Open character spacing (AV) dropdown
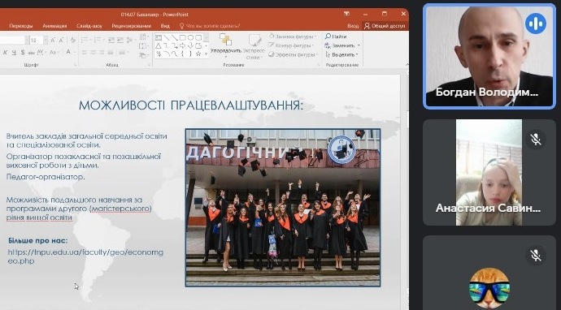561x310 pixels. [41, 53]
